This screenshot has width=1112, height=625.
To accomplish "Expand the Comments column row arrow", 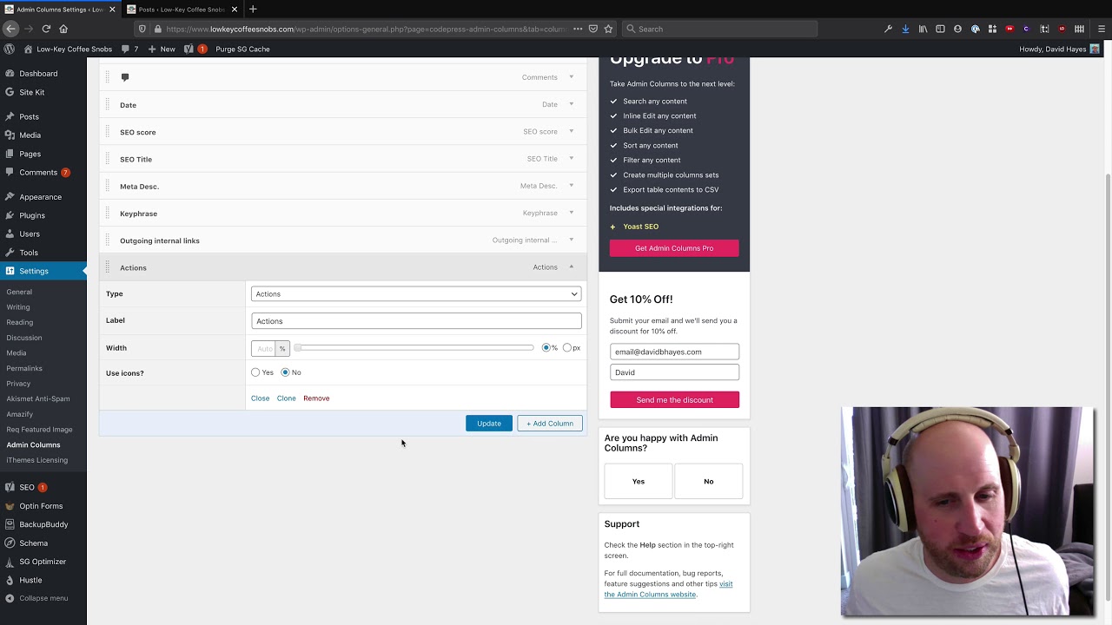I will click(572, 77).
